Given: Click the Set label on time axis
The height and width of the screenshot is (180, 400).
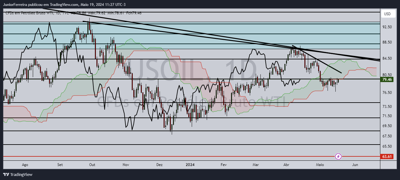Looking at the screenshot, I should (60, 165).
